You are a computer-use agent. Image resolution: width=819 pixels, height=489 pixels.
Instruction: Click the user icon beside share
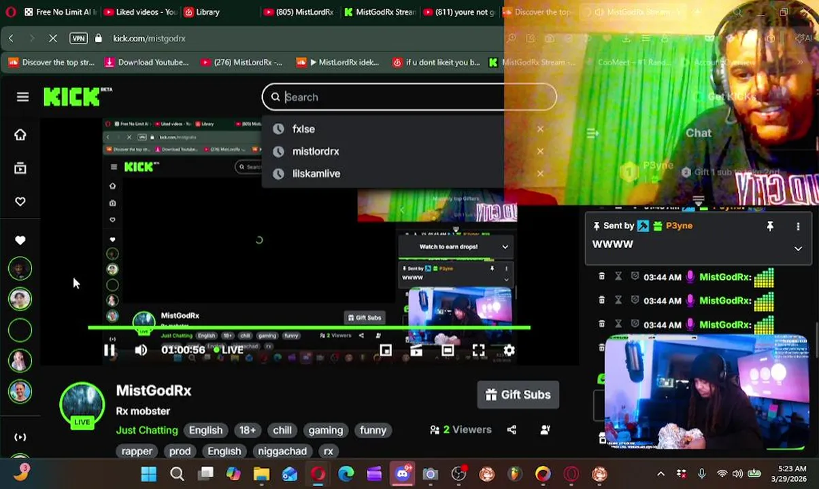(545, 430)
